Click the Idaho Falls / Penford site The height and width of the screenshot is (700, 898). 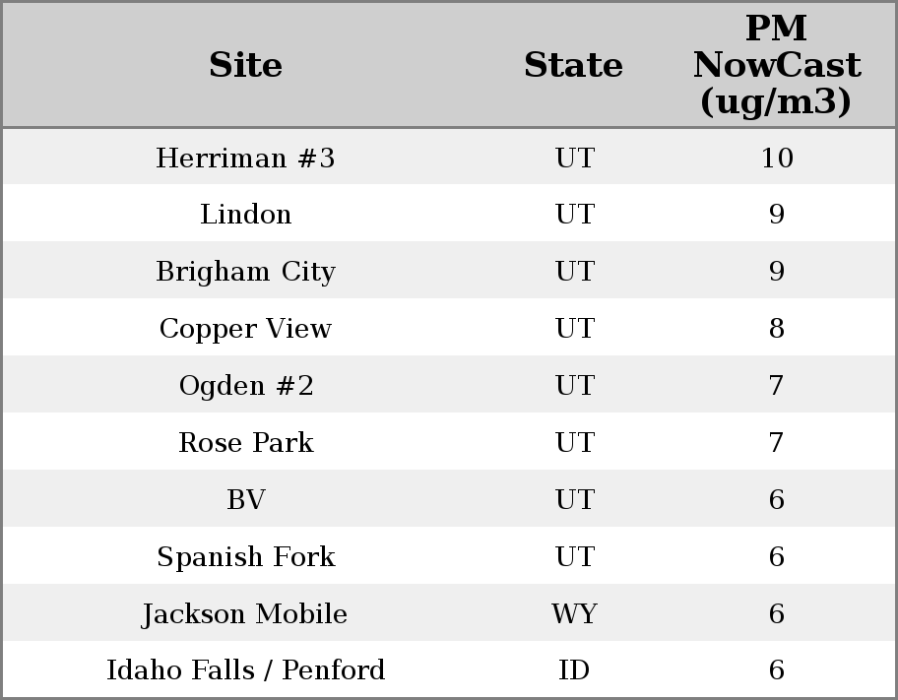pyautogui.click(x=245, y=670)
